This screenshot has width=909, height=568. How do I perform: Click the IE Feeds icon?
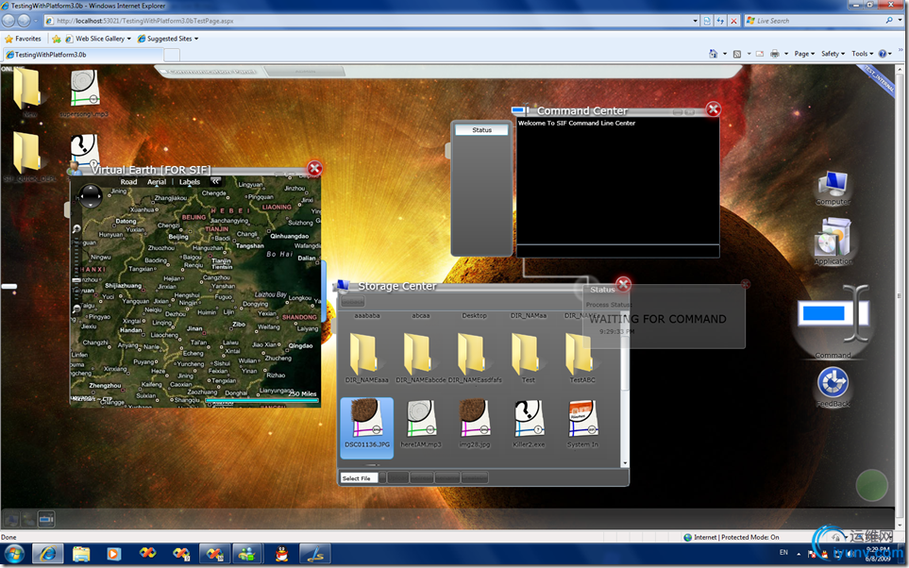point(737,54)
